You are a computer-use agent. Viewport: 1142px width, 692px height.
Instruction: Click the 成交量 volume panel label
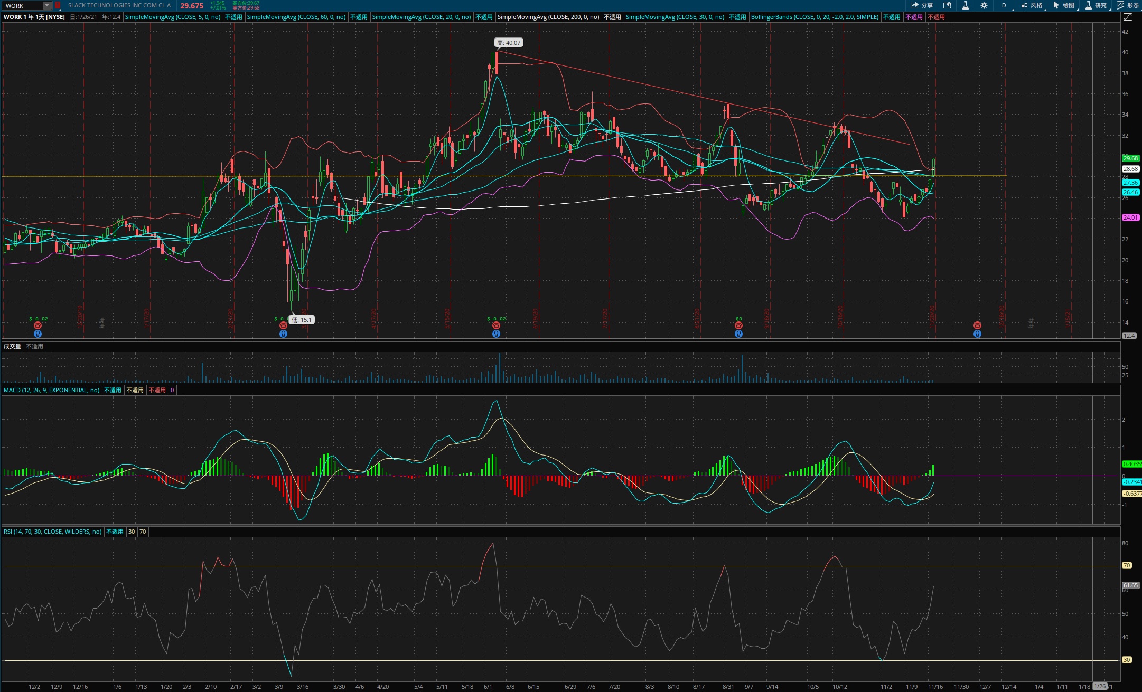[12, 346]
